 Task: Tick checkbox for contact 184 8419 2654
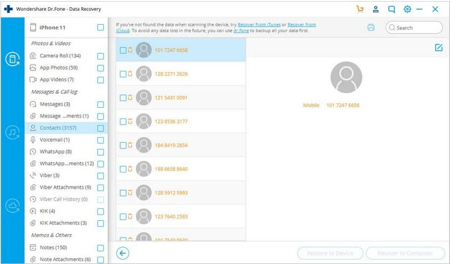click(123, 145)
